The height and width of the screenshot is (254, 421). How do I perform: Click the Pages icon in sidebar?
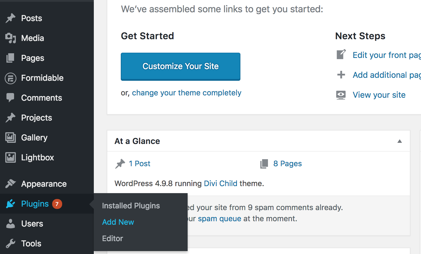point(11,58)
